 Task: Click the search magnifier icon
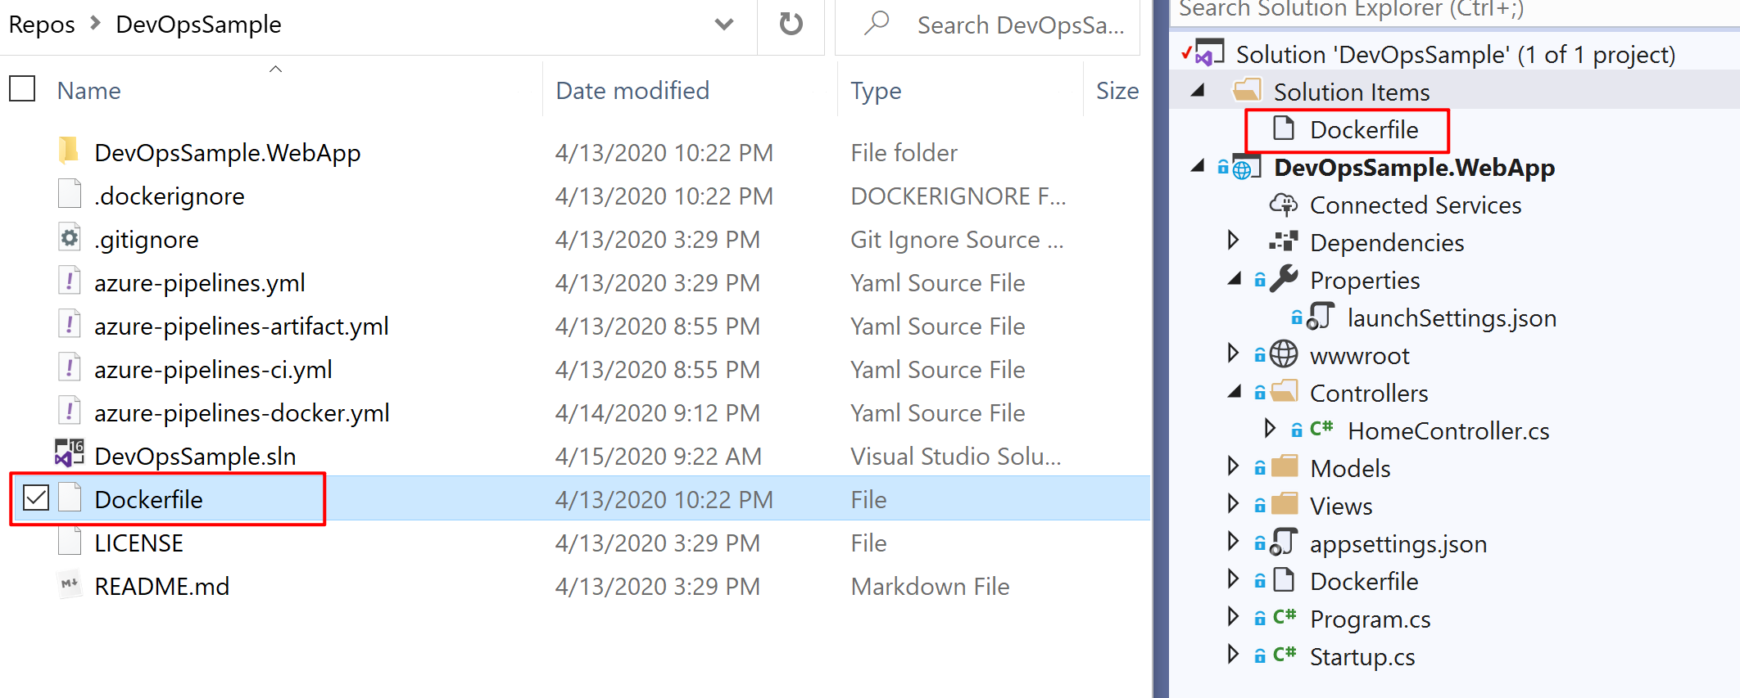(876, 23)
